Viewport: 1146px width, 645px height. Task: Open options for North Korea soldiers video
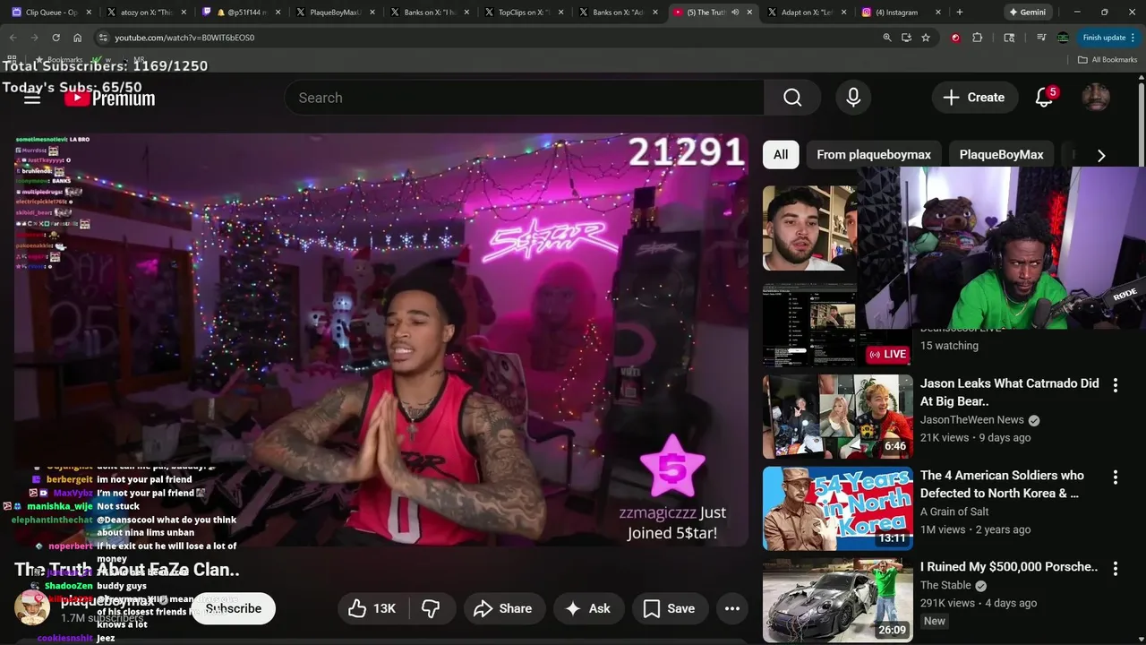(x=1116, y=477)
